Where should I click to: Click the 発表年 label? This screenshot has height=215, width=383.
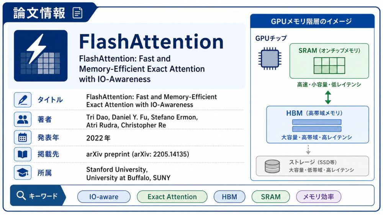click(x=48, y=137)
